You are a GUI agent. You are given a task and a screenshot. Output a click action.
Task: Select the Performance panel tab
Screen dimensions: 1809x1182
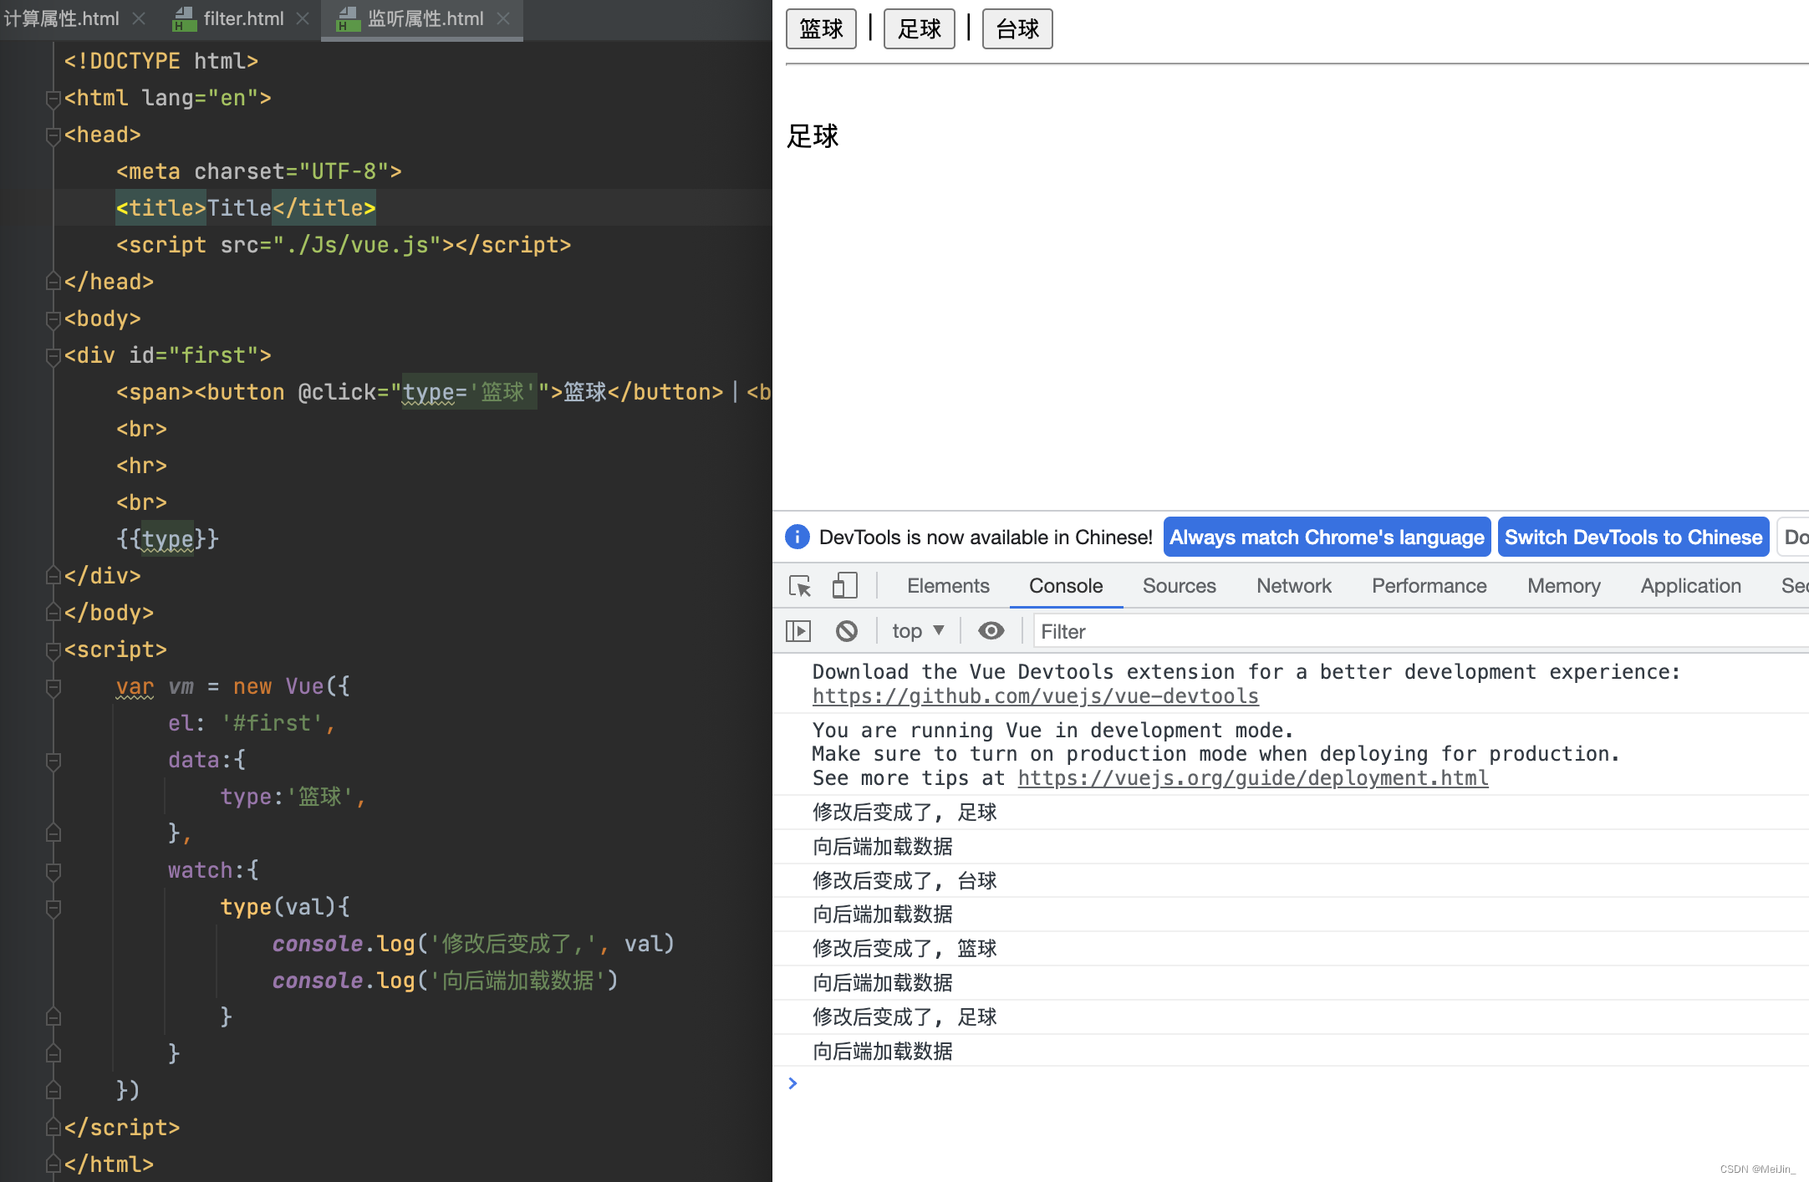1429,586
